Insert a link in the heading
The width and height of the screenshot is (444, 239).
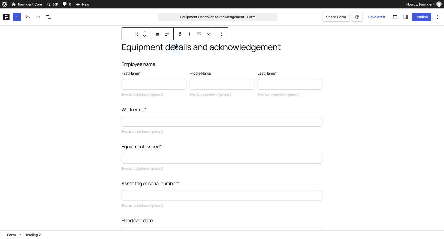(199, 34)
